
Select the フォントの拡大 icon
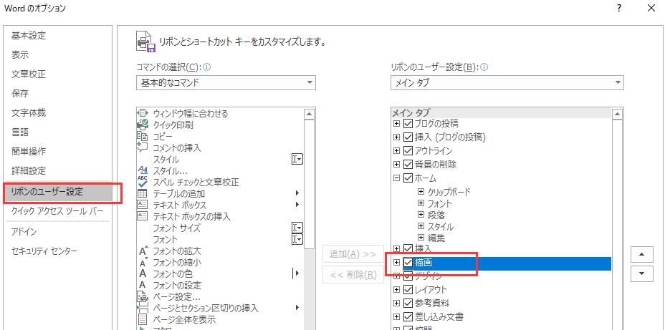[x=143, y=251]
